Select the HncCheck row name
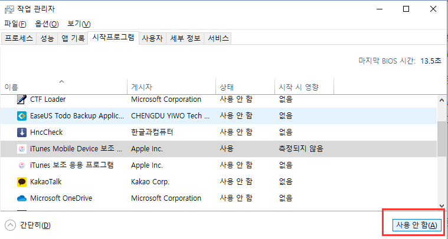 click(x=46, y=132)
